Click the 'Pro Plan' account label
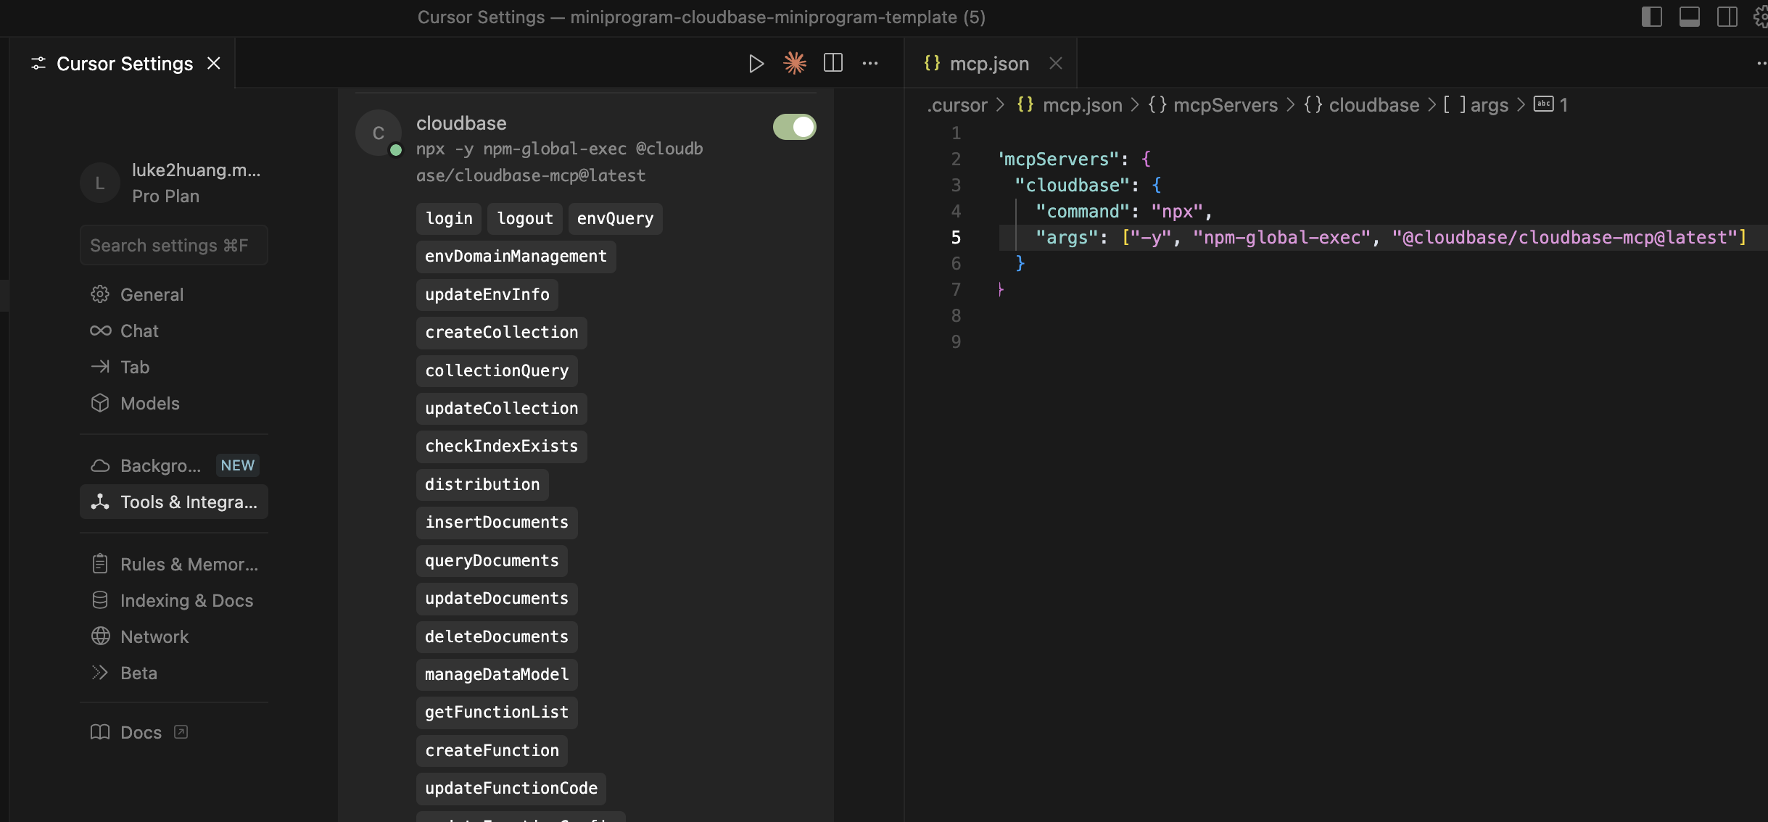Image resolution: width=1768 pixels, height=822 pixels. (x=165, y=196)
